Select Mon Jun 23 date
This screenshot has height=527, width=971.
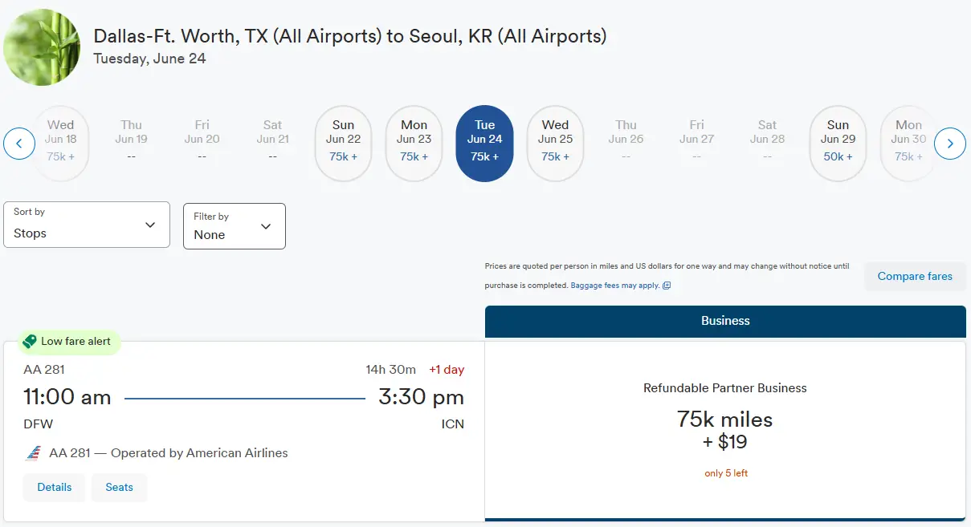tap(414, 144)
